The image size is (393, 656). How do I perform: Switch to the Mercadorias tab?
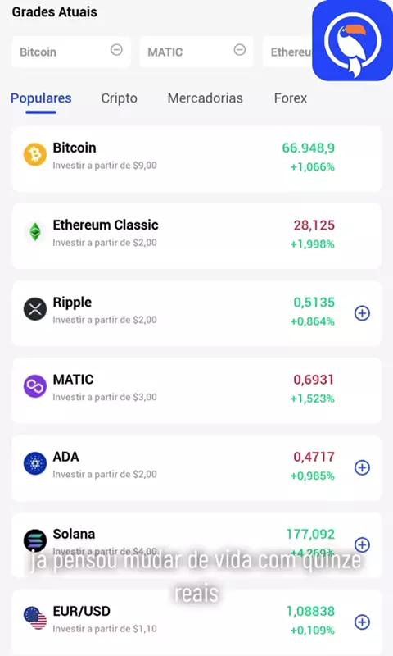(x=205, y=98)
